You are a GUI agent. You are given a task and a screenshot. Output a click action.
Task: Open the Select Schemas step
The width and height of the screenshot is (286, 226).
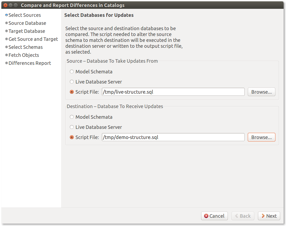coord(26,47)
